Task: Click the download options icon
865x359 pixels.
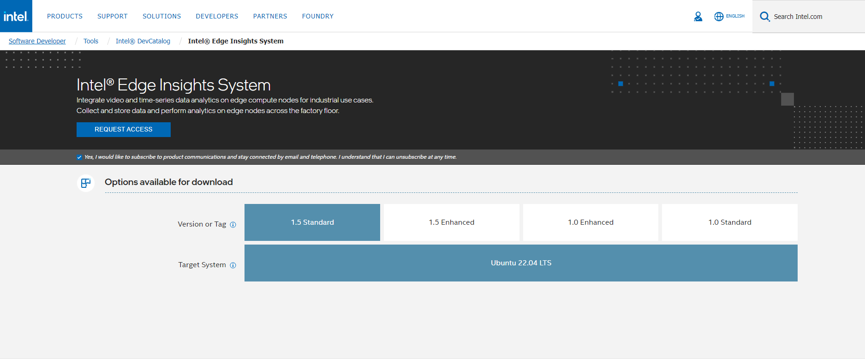Action: tap(86, 183)
